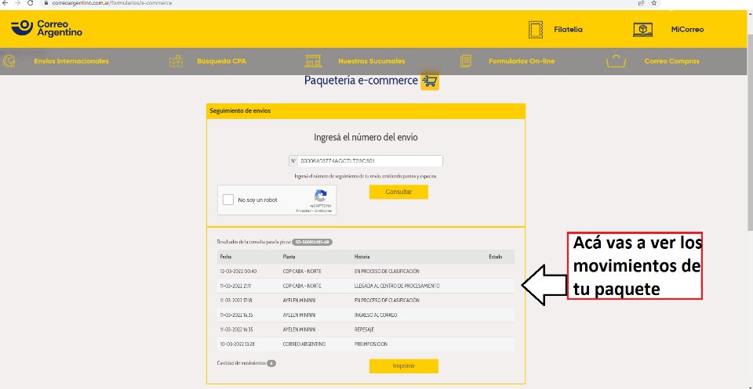This screenshot has height=389, width=753.
Task: Click the Cantidad de movimientos count badge
Action: [x=271, y=363]
